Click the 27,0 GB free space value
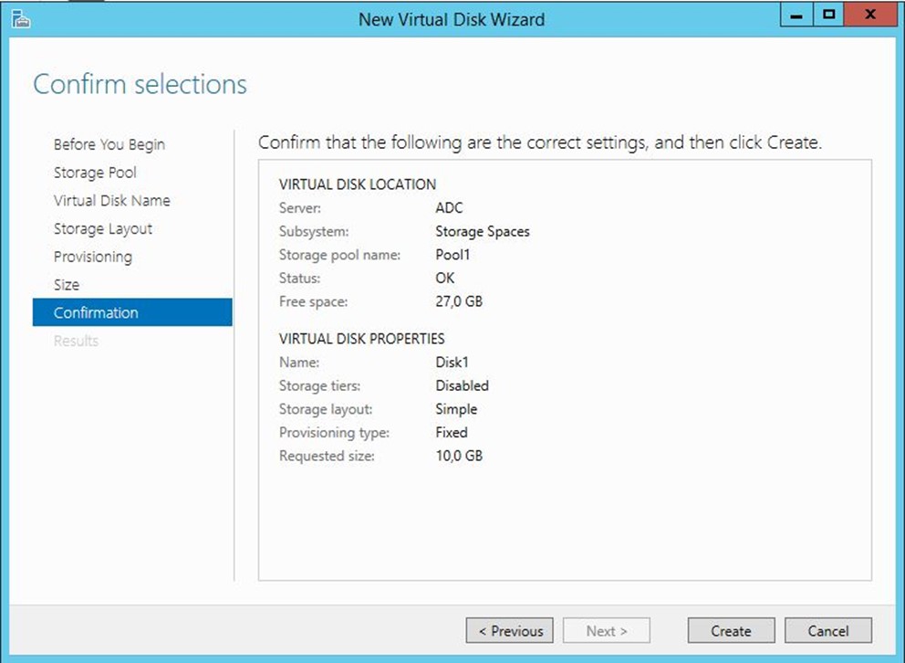The height and width of the screenshot is (663, 905). click(459, 301)
